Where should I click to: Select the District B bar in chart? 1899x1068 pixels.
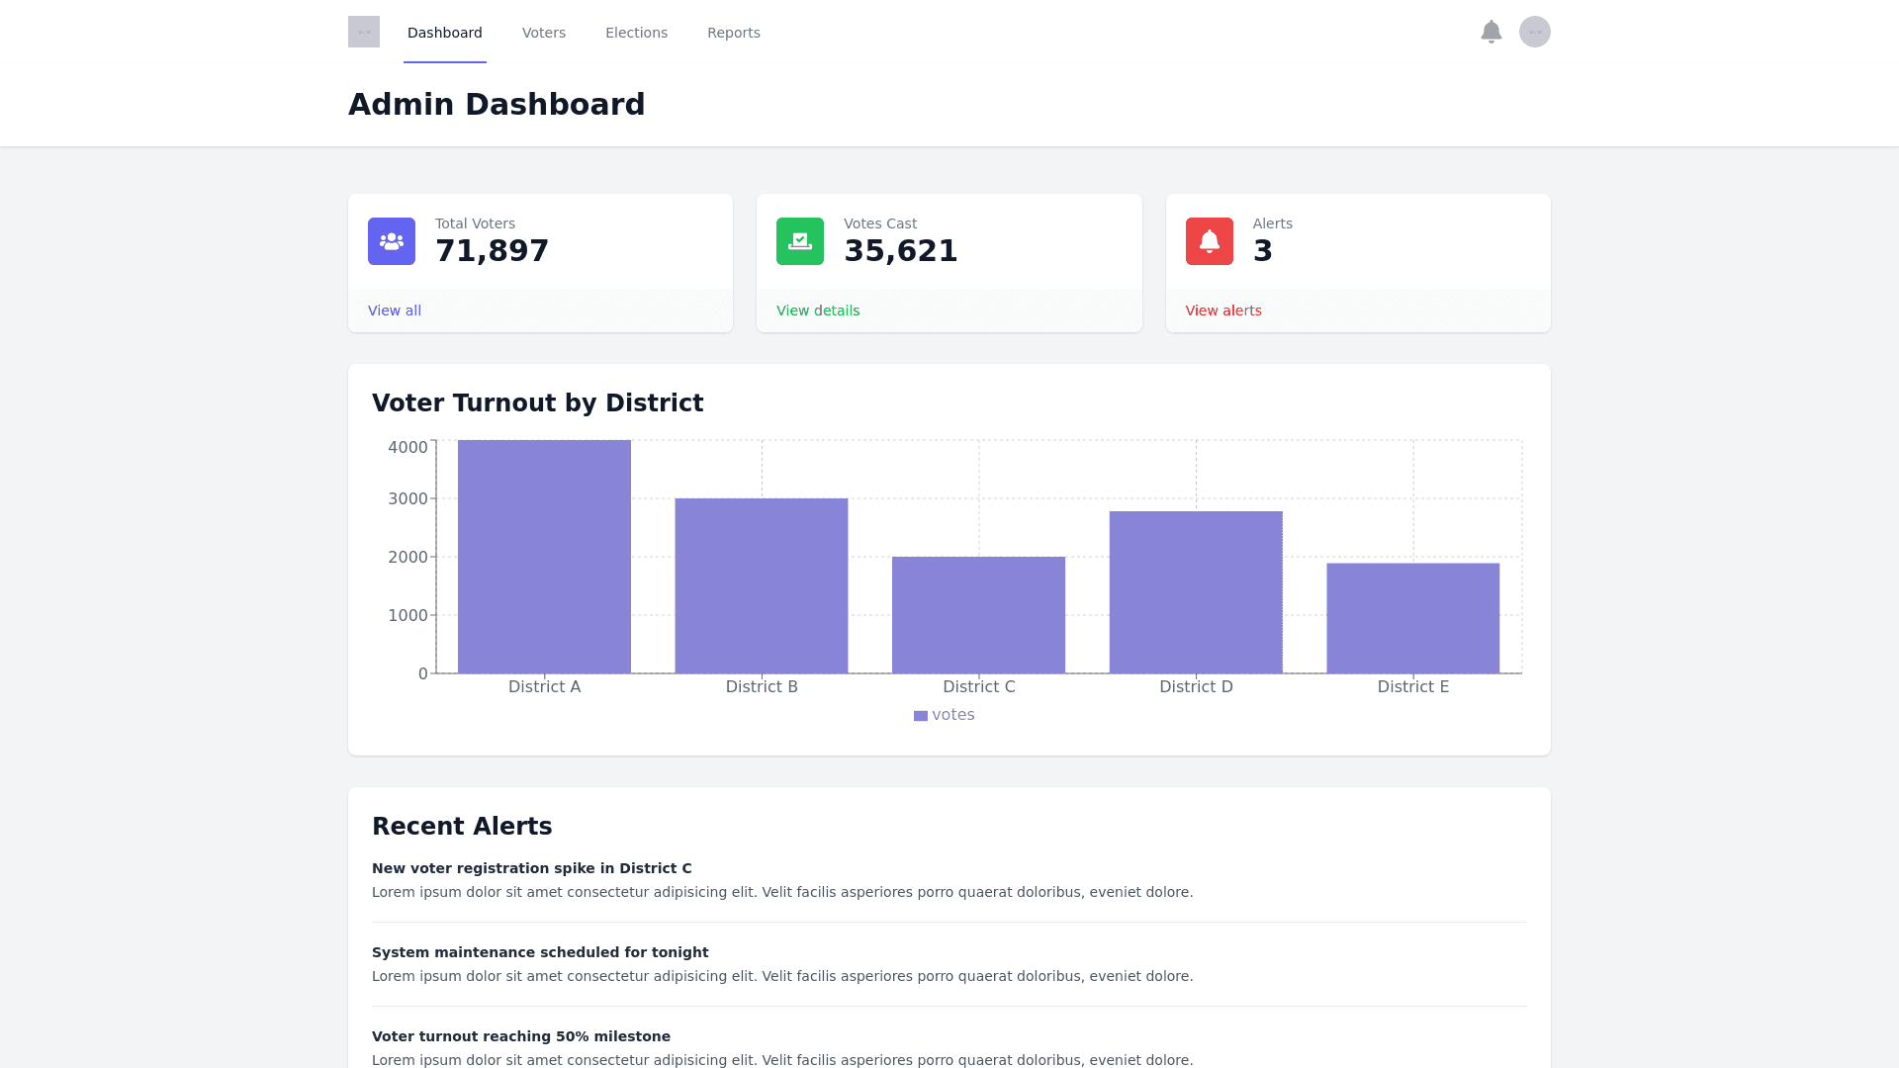[762, 585]
